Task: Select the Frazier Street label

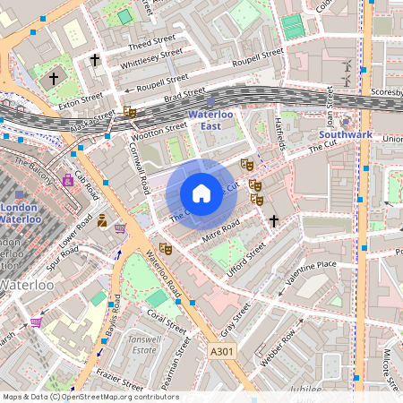Action: coord(120,380)
